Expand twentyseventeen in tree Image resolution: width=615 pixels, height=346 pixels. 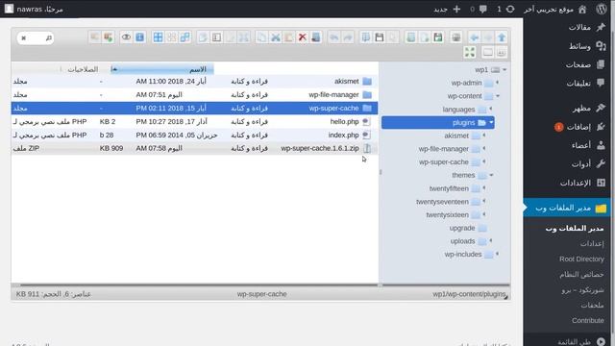(x=484, y=201)
